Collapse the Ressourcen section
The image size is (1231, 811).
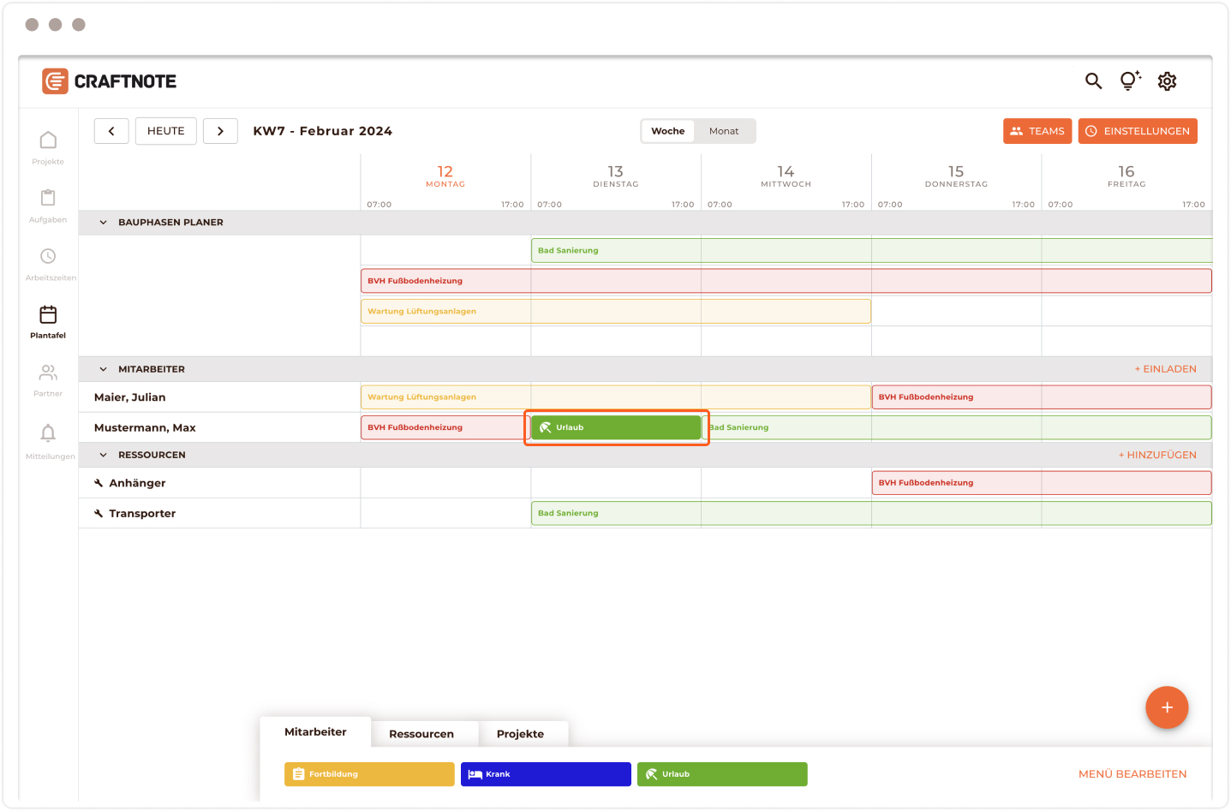click(x=104, y=456)
